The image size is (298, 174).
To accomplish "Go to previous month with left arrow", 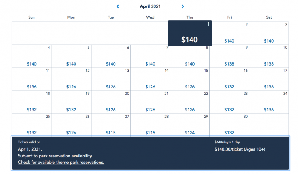I will click(118, 6).
